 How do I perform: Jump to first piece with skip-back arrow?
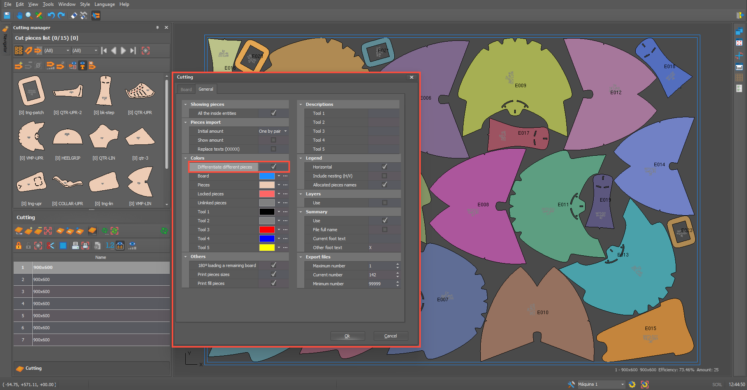click(x=104, y=51)
